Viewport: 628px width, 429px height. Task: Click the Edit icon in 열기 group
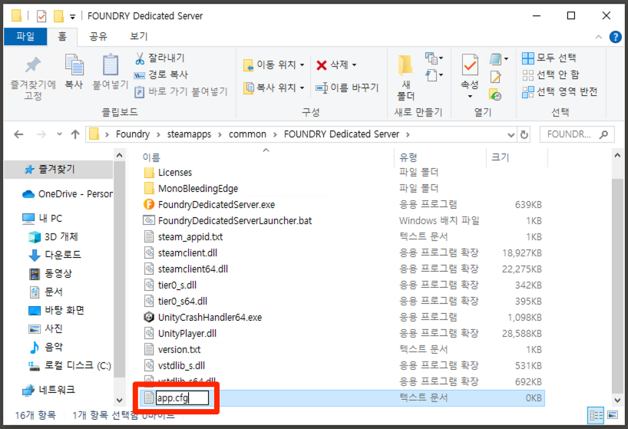(495, 77)
